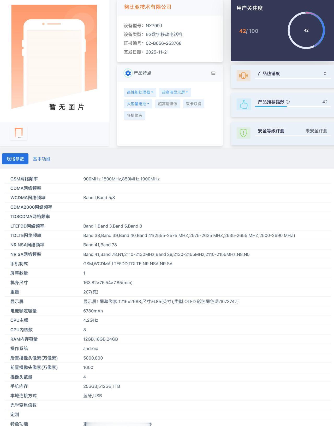Screen dimensions: 334x435
Task: Click the 特色功能 row label
Action: pyautogui.click(x=19, y=424)
